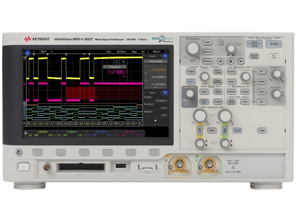This screenshot has width=296, height=222.
Task: Open the Search menu key
Action: click(207, 52)
